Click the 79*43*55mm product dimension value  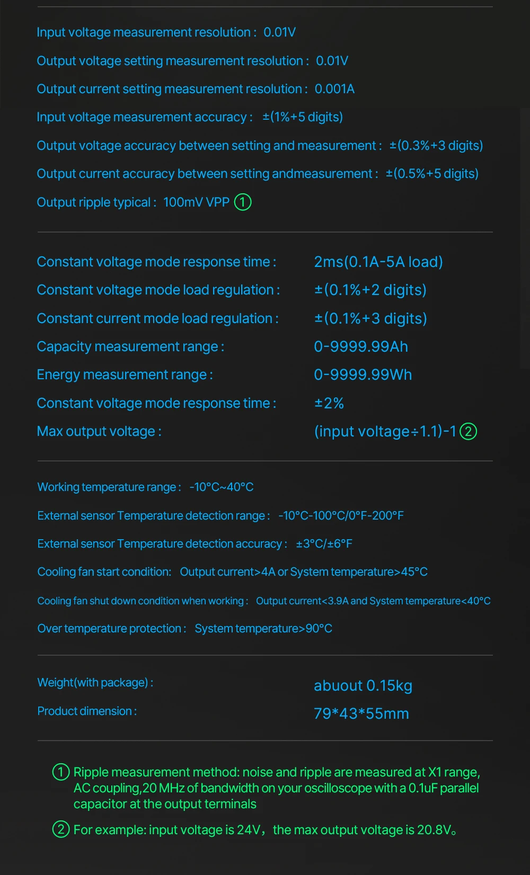[x=361, y=713]
